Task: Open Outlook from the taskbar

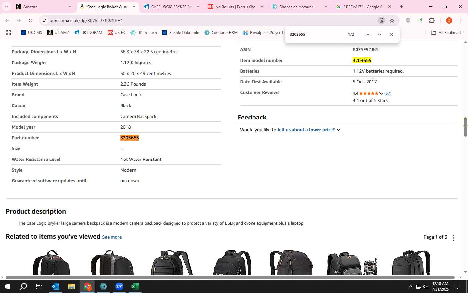Action: pos(56,286)
